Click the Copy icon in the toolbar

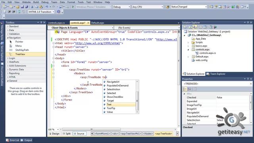click(x=37, y=7)
